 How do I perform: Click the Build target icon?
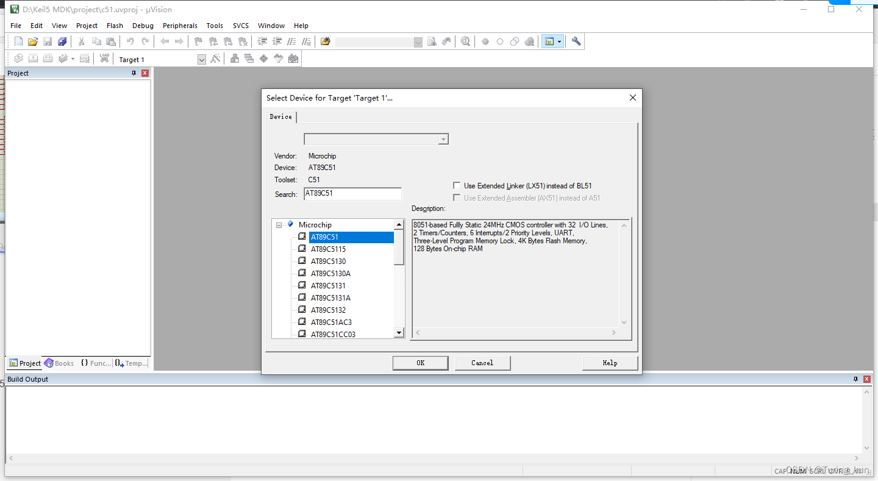tap(33, 59)
